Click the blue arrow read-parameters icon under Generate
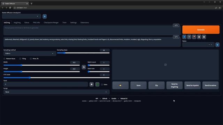This screenshot has width=223, height=125. point(184,37)
